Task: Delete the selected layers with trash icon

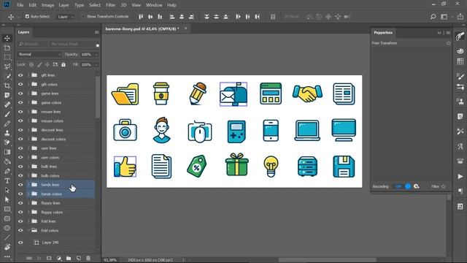Action: (x=88, y=258)
